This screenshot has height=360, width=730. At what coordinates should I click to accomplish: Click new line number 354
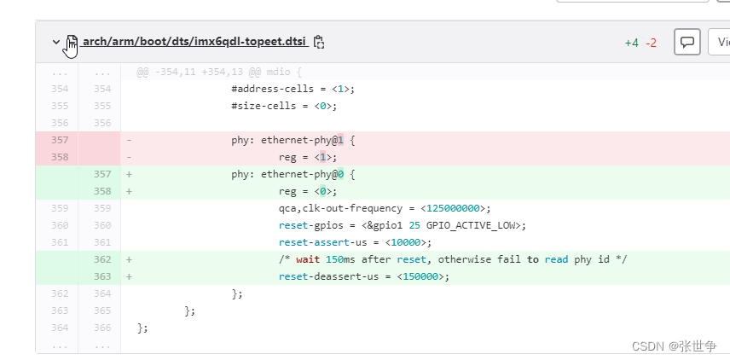[x=102, y=89]
